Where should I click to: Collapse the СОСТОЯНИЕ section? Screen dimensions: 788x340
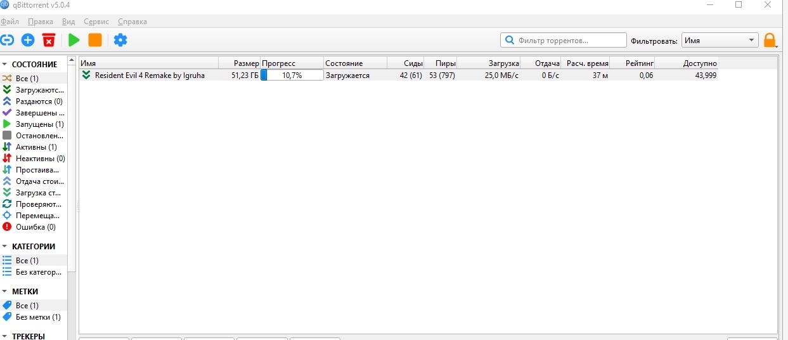pos(5,65)
